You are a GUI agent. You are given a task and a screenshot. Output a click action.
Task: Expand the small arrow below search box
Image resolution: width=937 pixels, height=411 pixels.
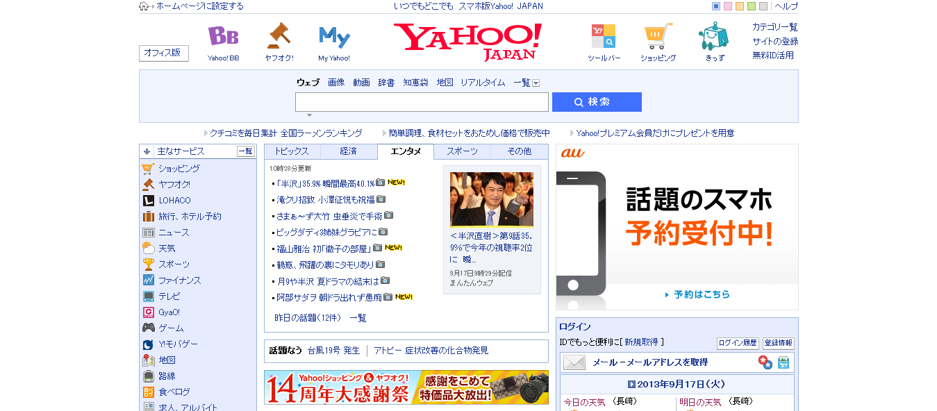[310, 115]
